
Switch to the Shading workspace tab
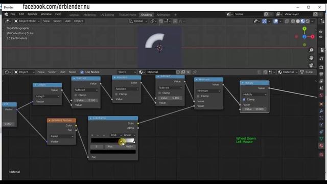(x=146, y=15)
